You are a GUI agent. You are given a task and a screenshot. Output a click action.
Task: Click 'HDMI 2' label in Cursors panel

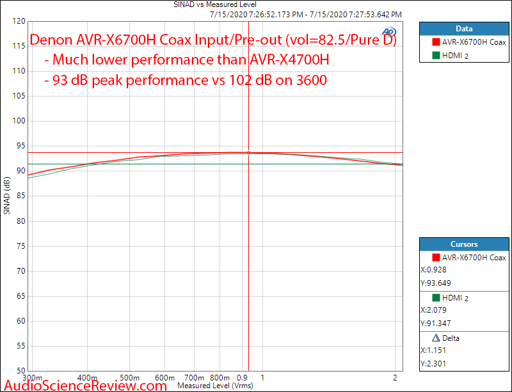456,298
